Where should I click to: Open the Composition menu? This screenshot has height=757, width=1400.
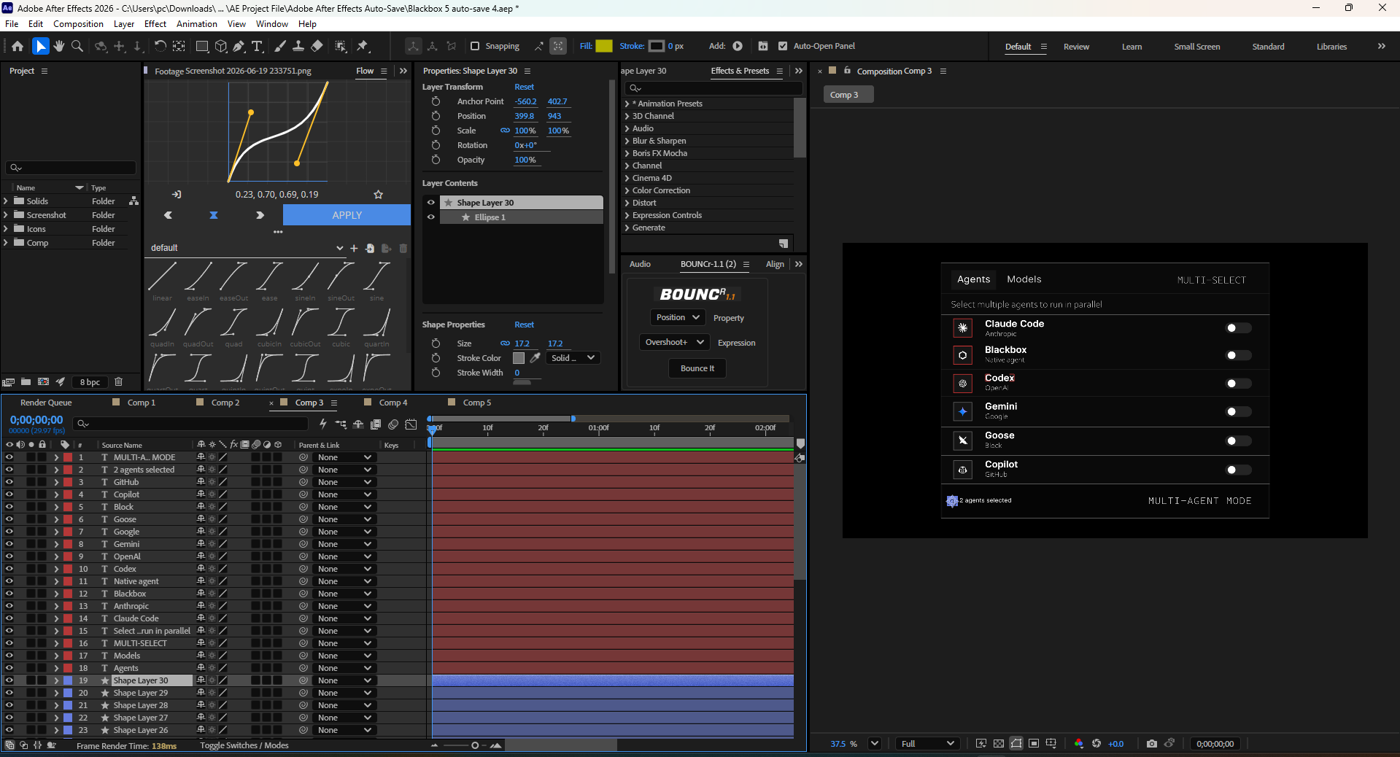click(x=78, y=24)
